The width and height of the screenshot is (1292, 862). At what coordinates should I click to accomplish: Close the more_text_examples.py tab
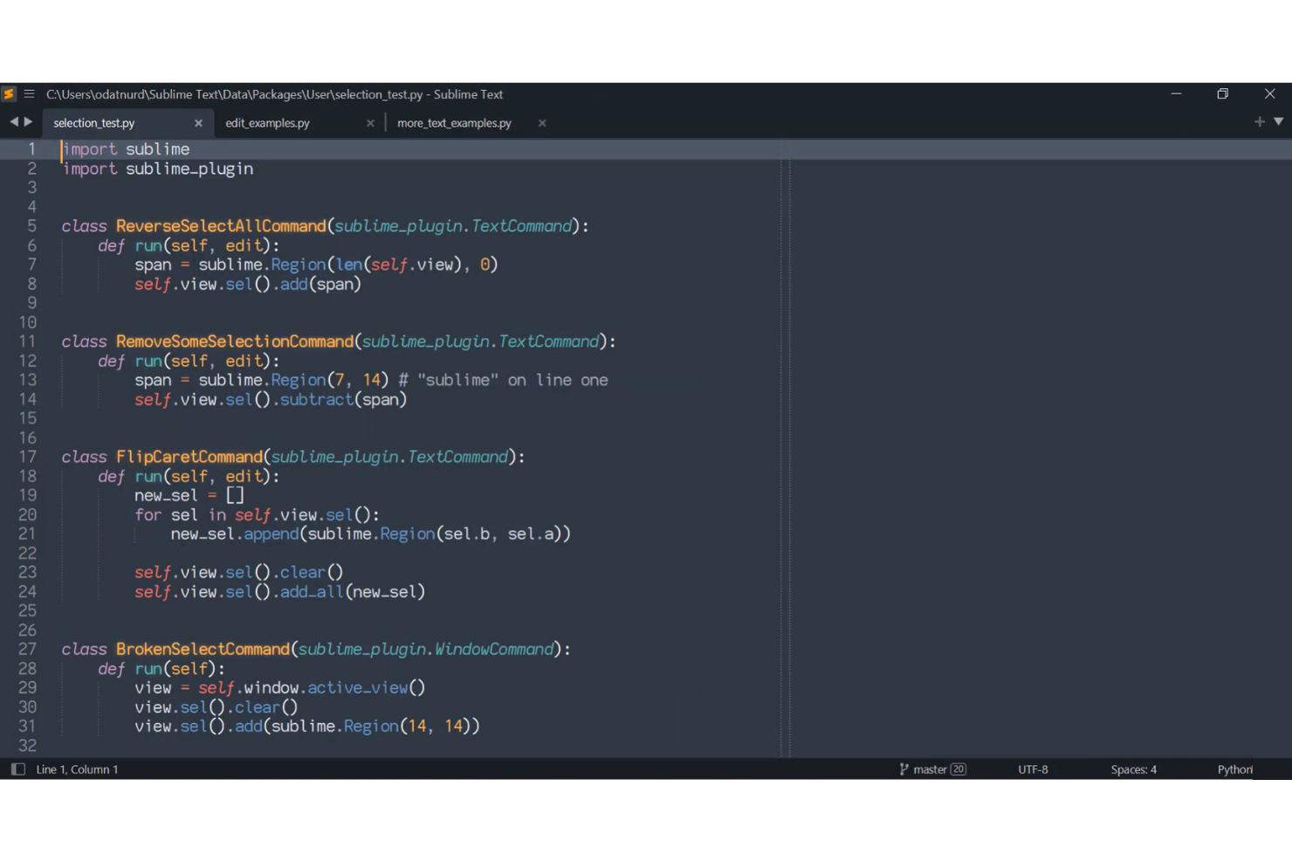click(x=541, y=122)
